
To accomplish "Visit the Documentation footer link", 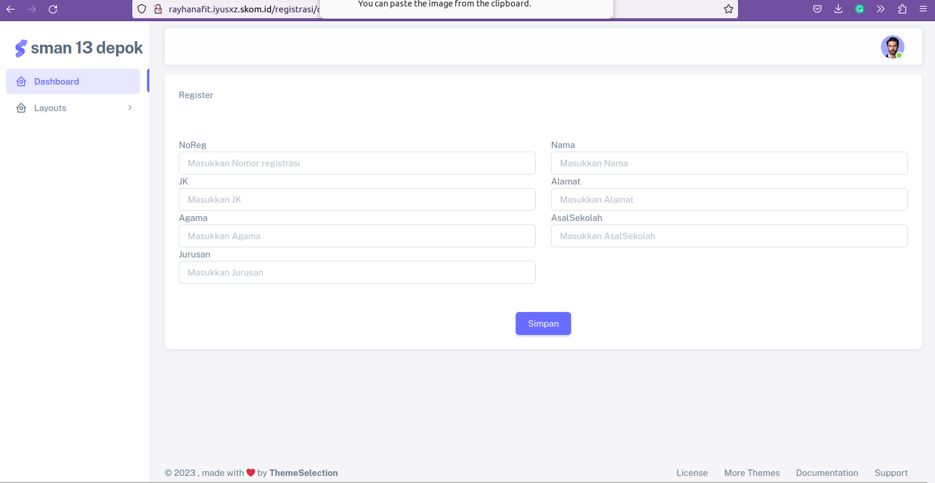I will 827,473.
